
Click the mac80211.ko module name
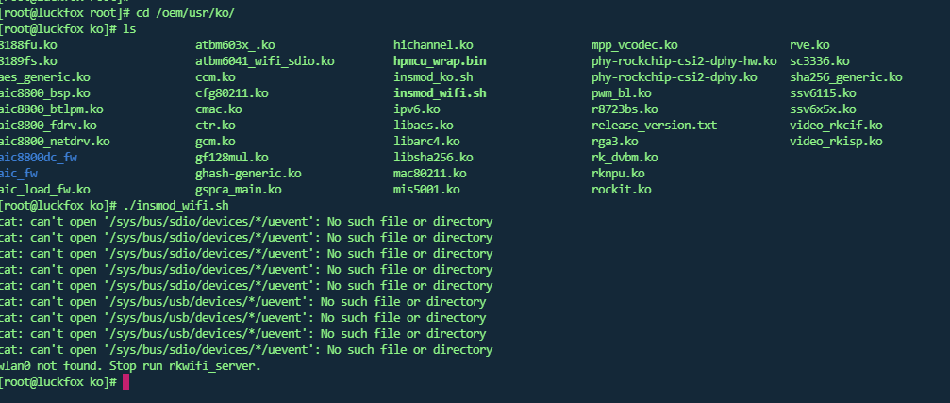pyautogui.click(x=429, y=174)
